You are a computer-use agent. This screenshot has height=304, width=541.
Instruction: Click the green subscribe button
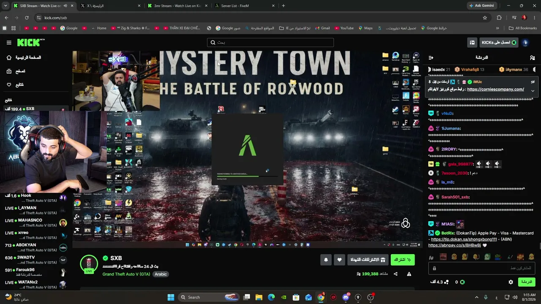403,260
